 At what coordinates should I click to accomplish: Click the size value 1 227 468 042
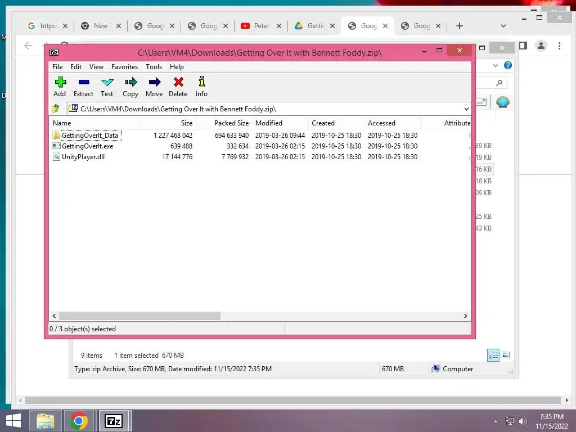coord(173,135)
